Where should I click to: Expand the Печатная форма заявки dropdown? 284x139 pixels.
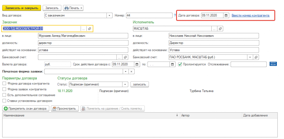click(126, 72)
